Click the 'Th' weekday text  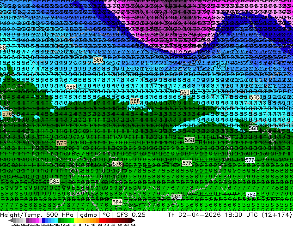171,214
